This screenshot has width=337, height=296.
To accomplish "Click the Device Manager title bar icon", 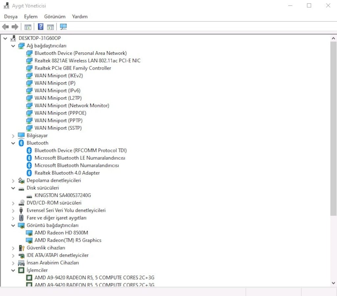I will coord(7,5).
